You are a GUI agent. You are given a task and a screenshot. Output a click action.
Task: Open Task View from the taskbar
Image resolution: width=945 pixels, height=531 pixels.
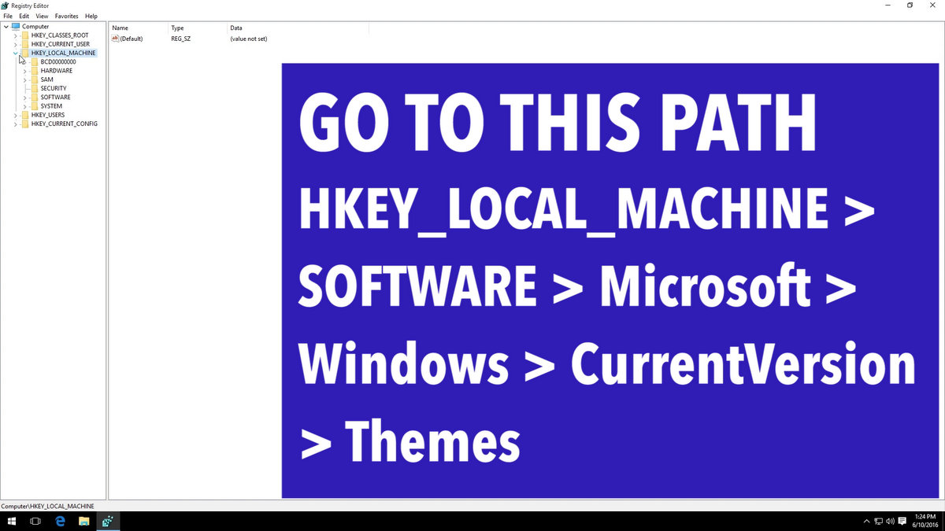35,521
